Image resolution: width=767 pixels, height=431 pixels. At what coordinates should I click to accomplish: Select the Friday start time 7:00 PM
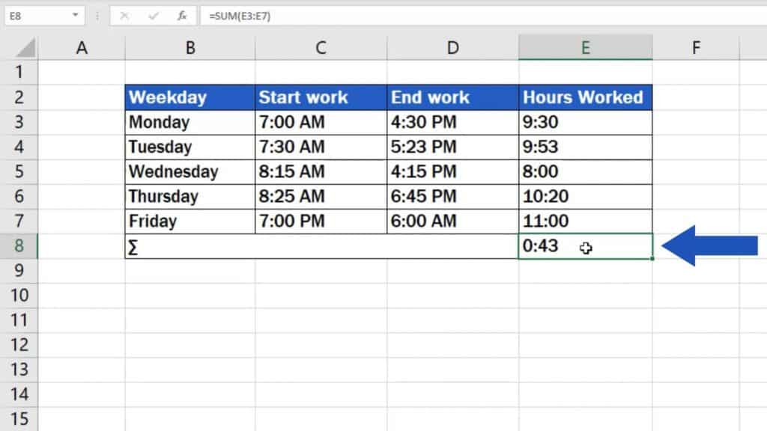pyautogui.click(x=321, y=221)
